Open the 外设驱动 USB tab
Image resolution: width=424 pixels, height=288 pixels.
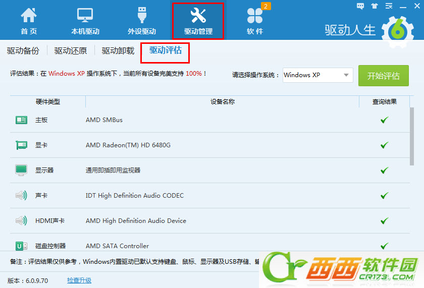click(142, 21)
